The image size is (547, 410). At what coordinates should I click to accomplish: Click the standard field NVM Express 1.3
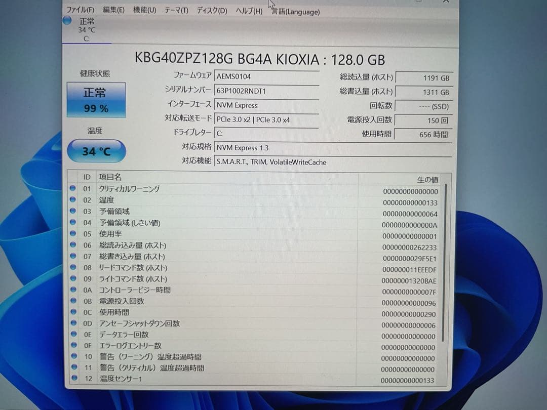tap(333, 148)
